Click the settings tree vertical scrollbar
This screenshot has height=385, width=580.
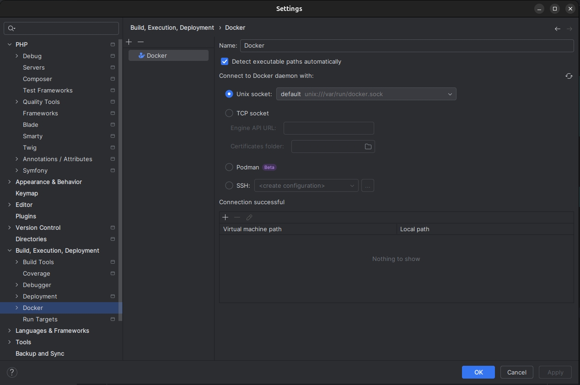point(120,183)
